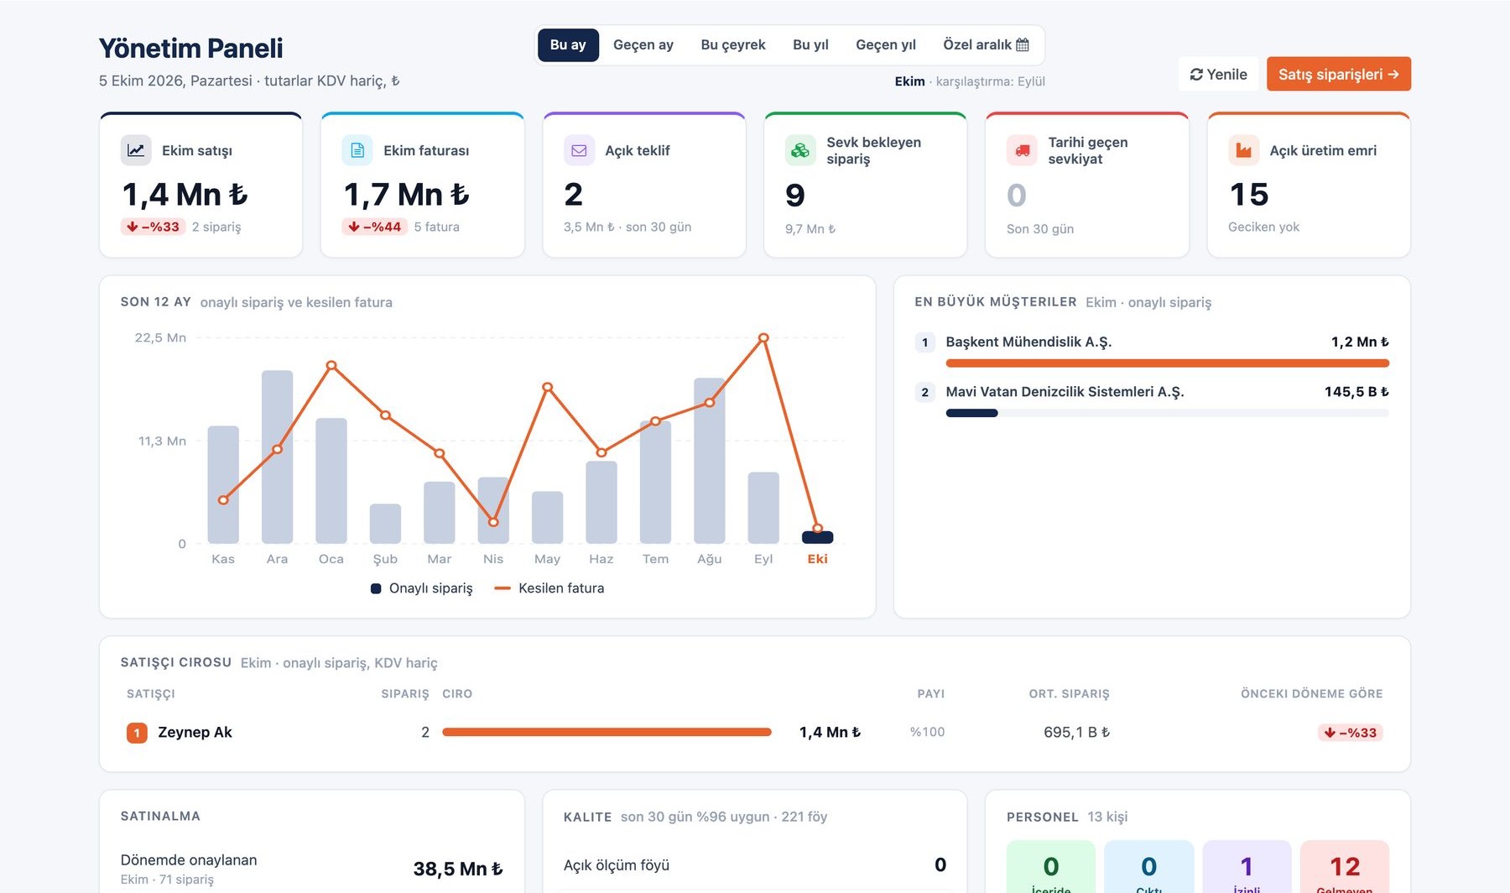
Task: Click the −%33 badge in Ekim satışı
Action: pos(154,227)
